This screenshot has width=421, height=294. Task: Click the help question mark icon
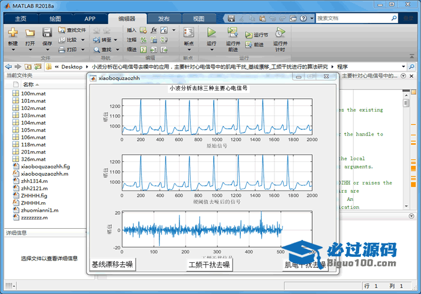point(303,18)
